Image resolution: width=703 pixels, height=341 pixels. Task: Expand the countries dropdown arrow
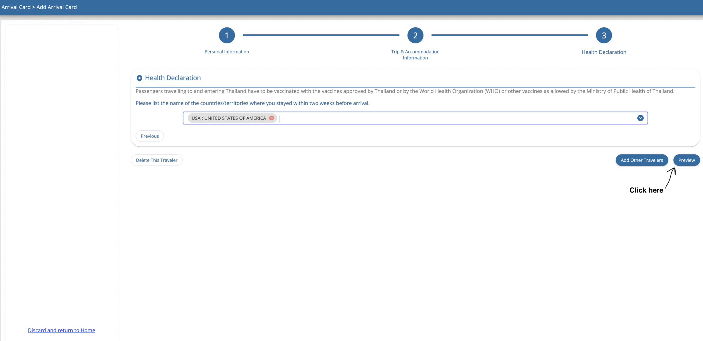click(x=640, y=118)
